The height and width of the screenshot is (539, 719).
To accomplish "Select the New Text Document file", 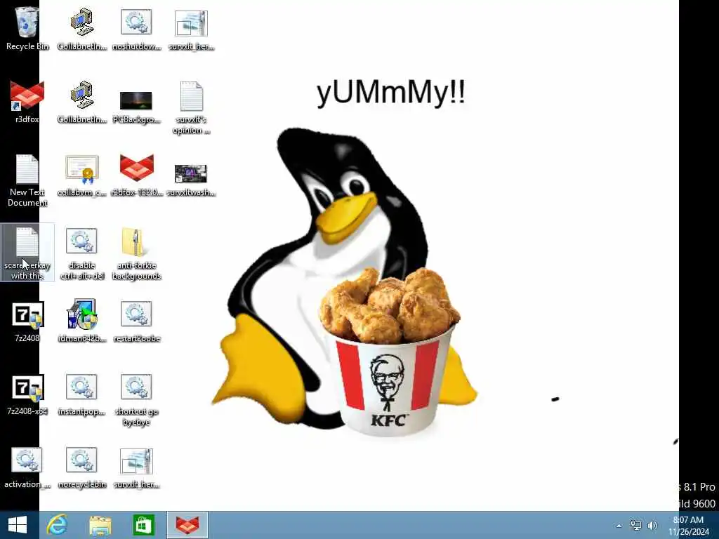I will pos(27,180).
